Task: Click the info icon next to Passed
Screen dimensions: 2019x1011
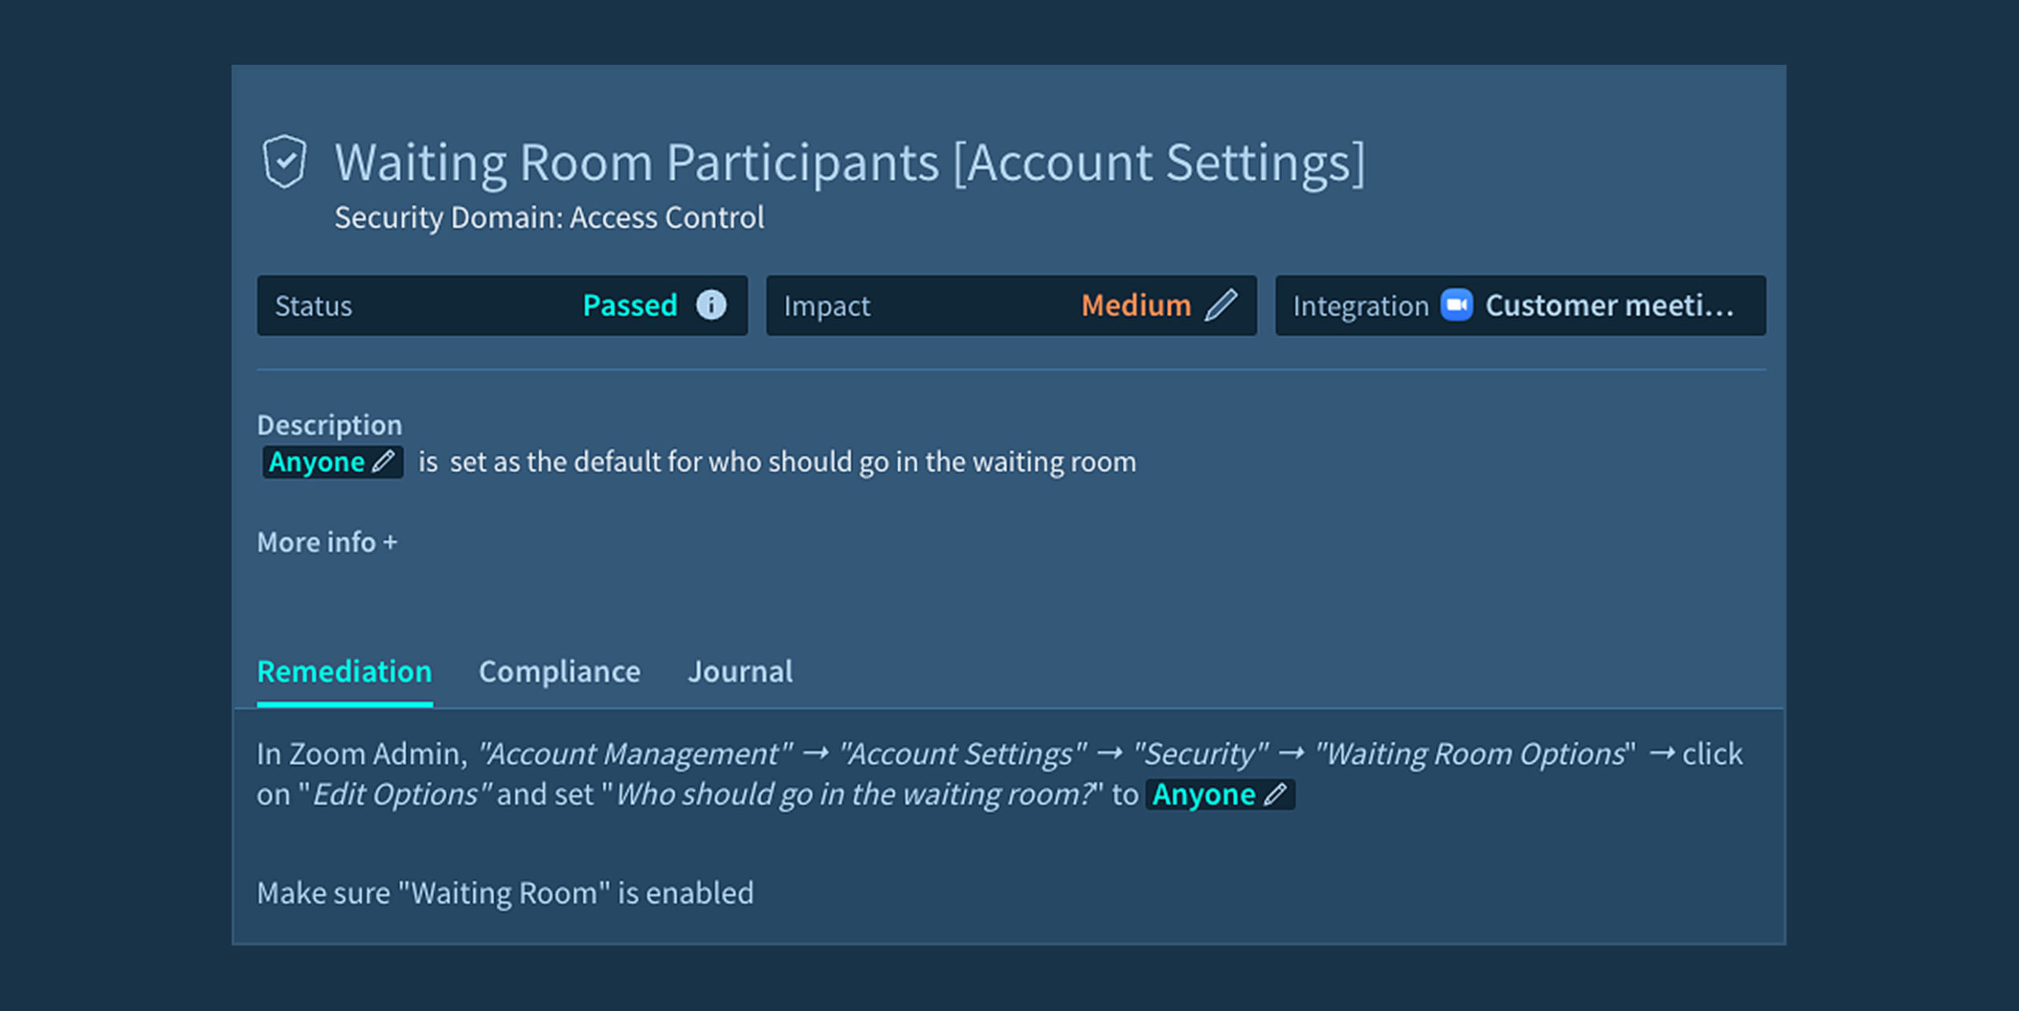Action: [x=711, y=305]
